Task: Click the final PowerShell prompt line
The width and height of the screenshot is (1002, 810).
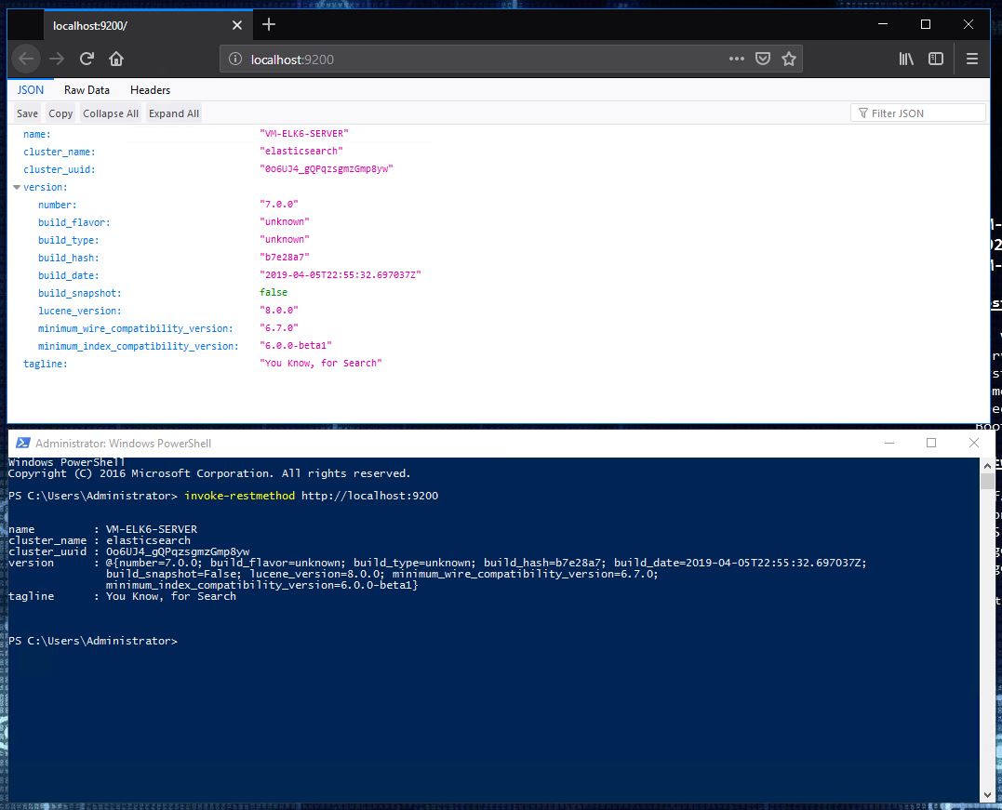Action: click(93, 641)
